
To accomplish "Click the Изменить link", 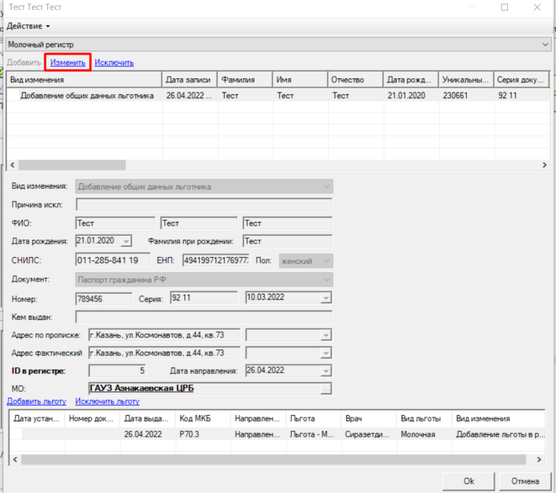I will [68, 63].
